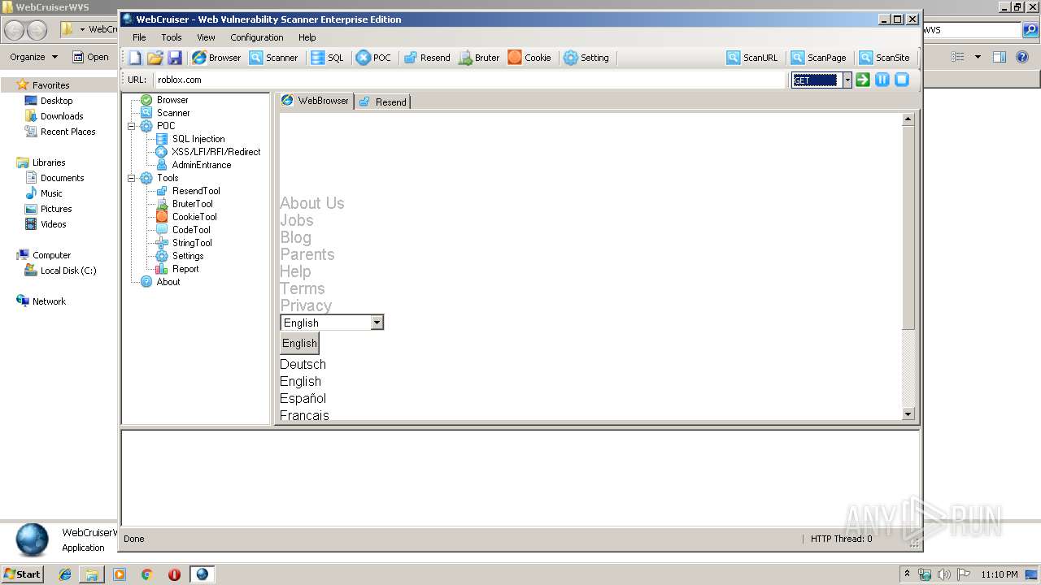Launch Chrome from the taskbar
This screenshot has height=585, width=1041.
tap(147, 574)
